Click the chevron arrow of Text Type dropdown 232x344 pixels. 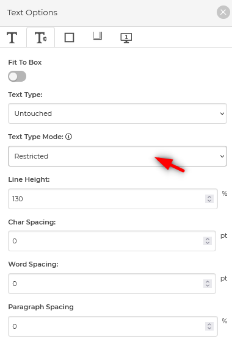[x=222, y=113]
